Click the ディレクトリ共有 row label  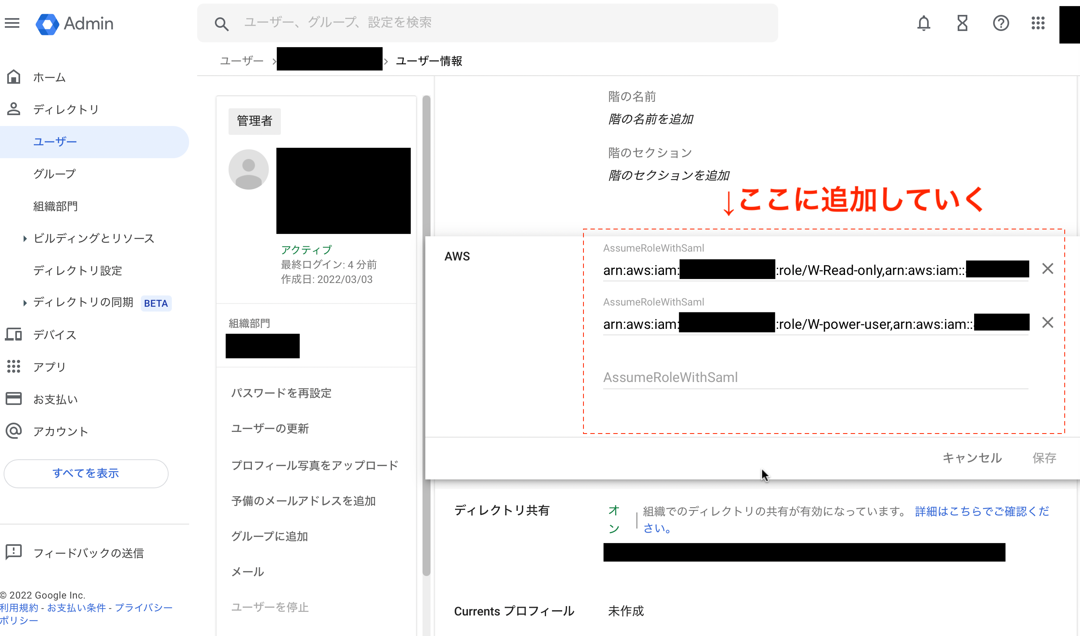coord(501,510)
